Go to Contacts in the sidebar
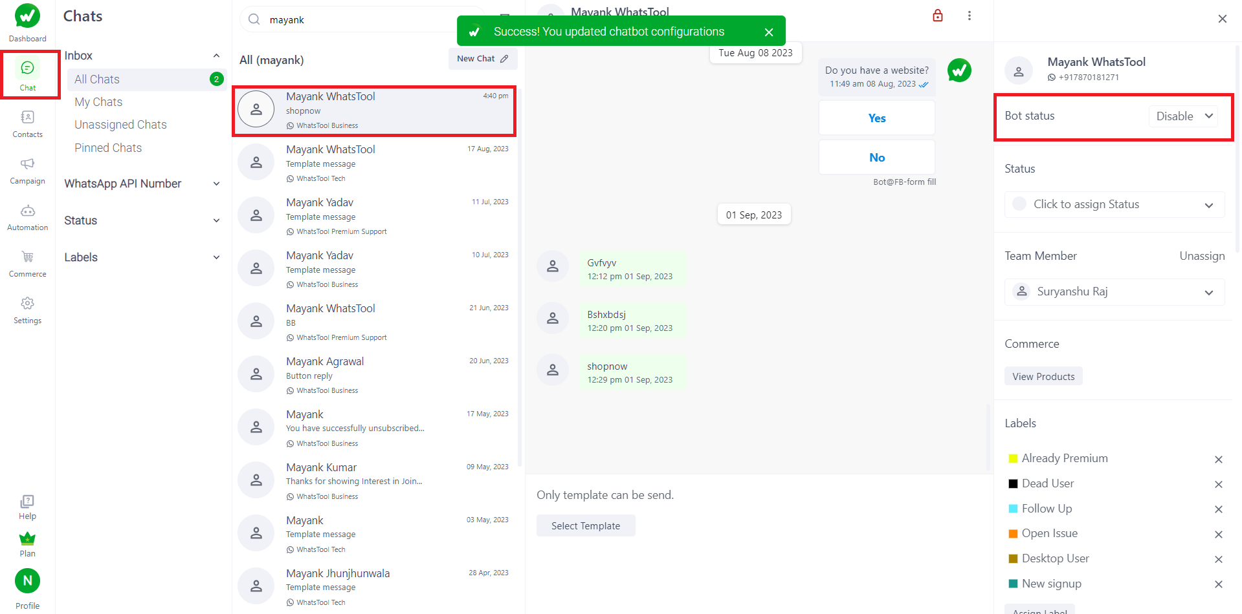The height and width of the screenshot is (614, 1242). pyautogui.click(x=28, y=124)
